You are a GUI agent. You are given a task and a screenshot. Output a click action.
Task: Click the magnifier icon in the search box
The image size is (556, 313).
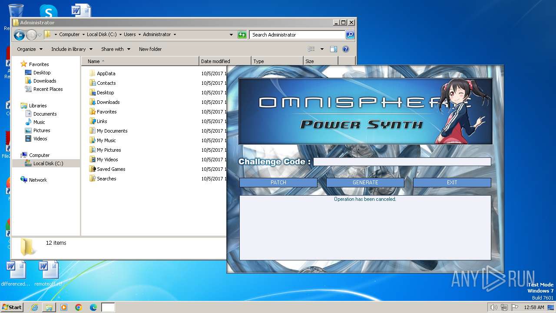[x=350, y=35]
